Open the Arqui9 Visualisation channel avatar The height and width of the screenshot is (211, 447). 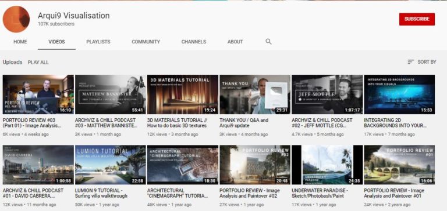pos(16,19)
